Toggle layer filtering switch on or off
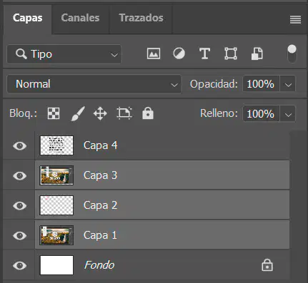 click(292, 53)
